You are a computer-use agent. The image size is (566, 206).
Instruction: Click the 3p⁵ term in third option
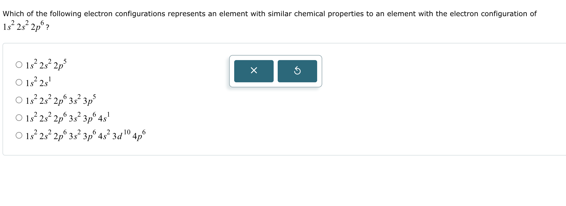point(89,100)
